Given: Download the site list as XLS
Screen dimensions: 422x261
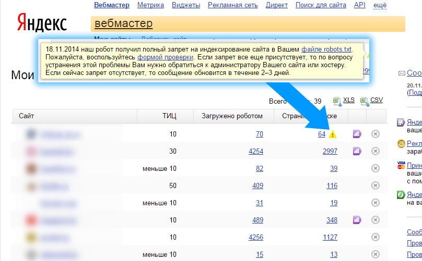Looking at the screenshot, I should 349,100.
